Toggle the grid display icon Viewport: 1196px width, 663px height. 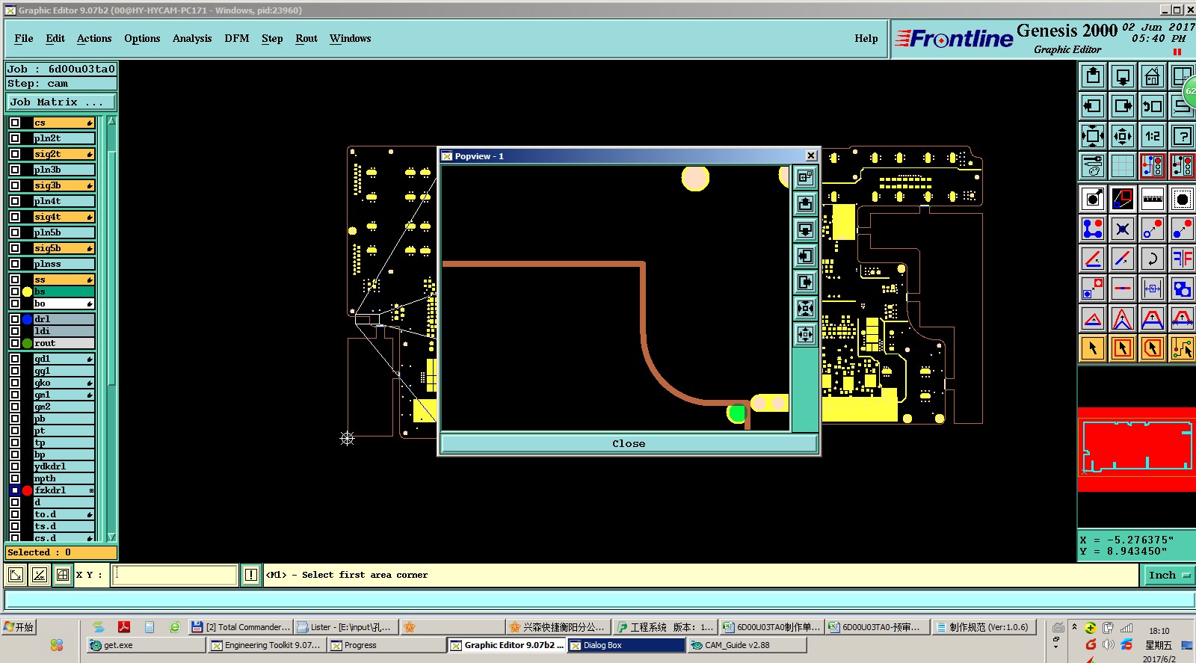pos(1123,166)
